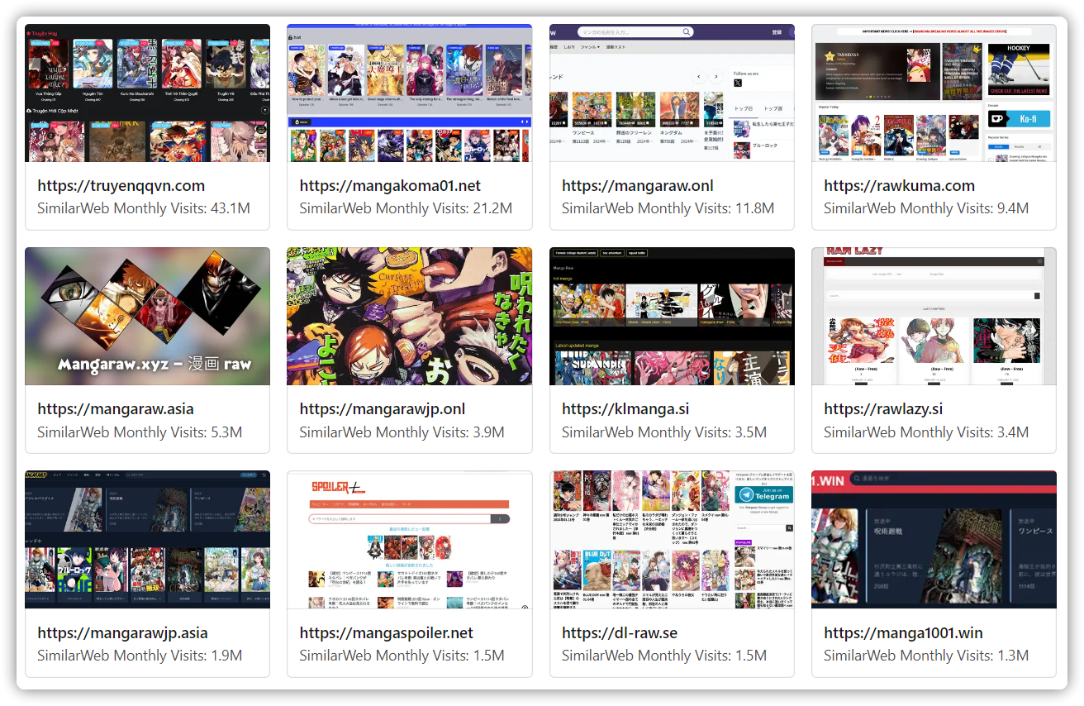Click the https://mangaraw.onl link

click(x=638, y=186)
